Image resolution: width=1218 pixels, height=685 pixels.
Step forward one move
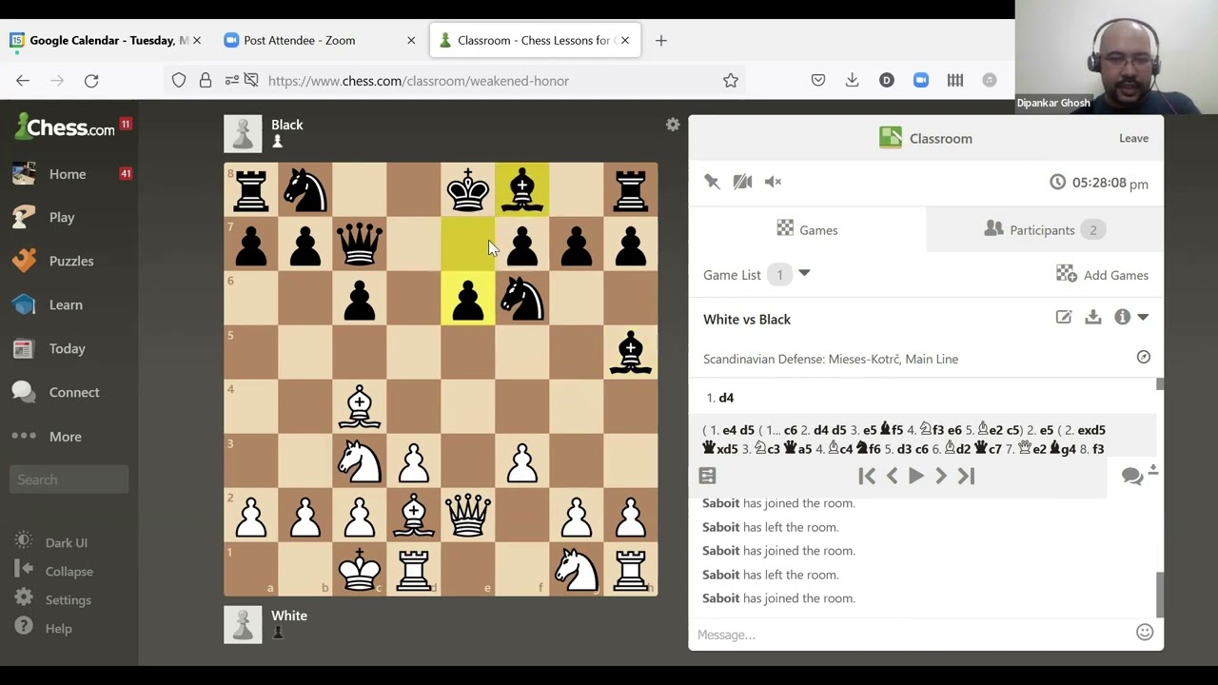[941, 477]
